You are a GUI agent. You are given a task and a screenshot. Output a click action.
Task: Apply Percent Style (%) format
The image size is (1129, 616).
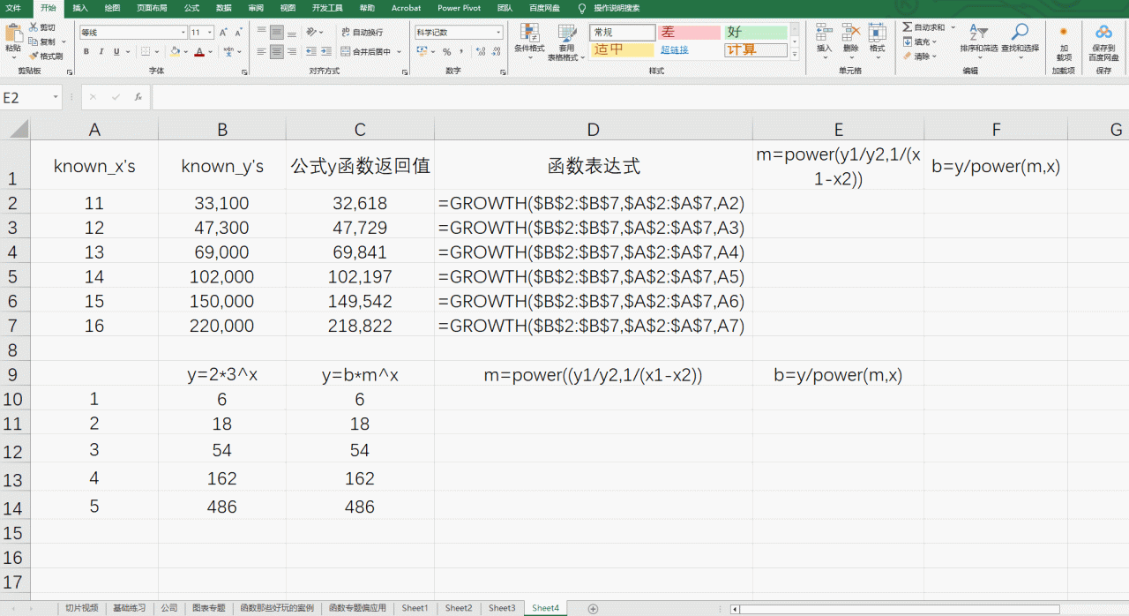point(447,52)
